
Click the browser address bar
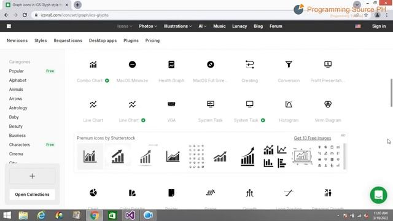pyautogui.click(x=195, y=15)
